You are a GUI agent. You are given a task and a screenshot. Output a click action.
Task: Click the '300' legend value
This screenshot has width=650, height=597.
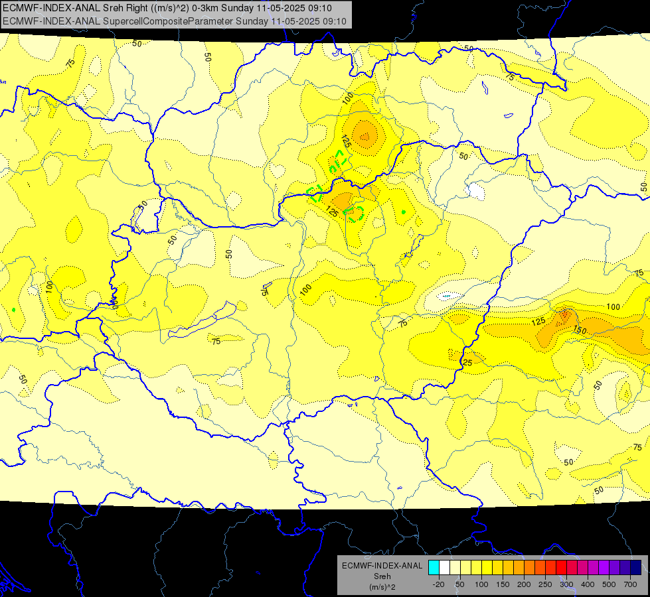click(x=566, y=584)
